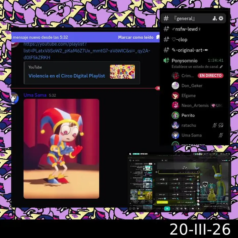The width and height of the screenshot is (238, 238).
Task: Click the YouTube provider label in embed
Action: click(x=35, y=67)
